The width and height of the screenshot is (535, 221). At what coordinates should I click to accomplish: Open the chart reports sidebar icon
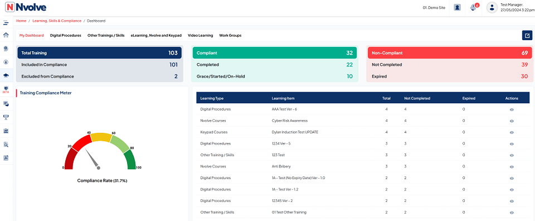[x=6, y=131]
